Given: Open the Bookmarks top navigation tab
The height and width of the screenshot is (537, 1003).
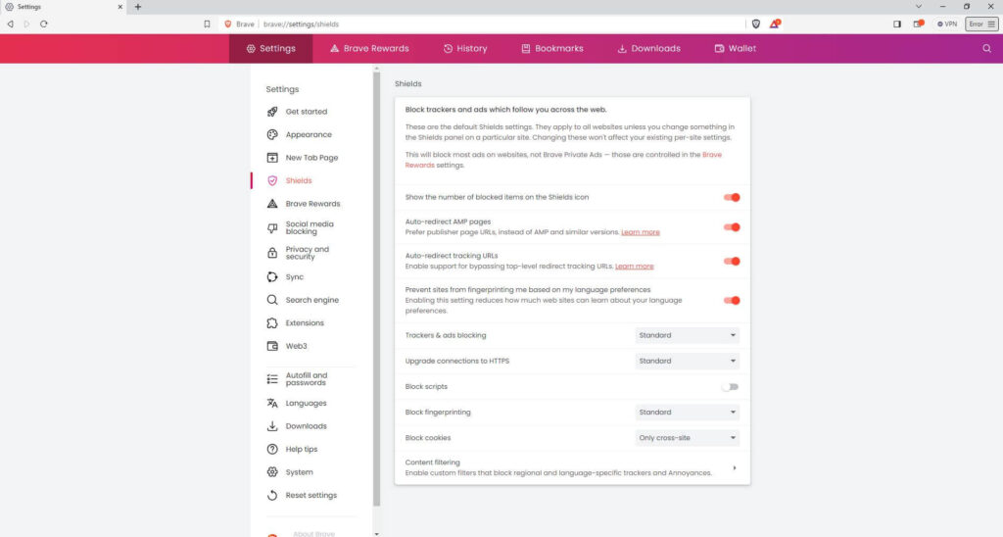Looking at the screenshot, I should coord(552,49).
